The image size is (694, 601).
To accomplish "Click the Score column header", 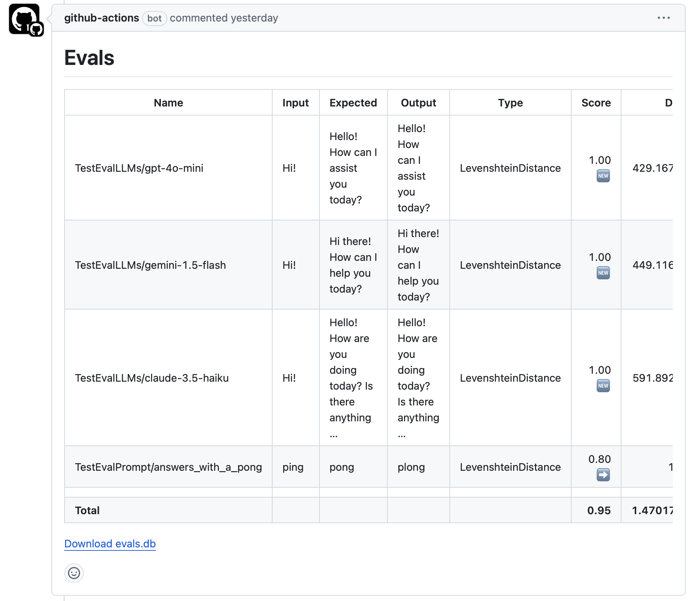I will pyautogui.click(x=596, y=103).
